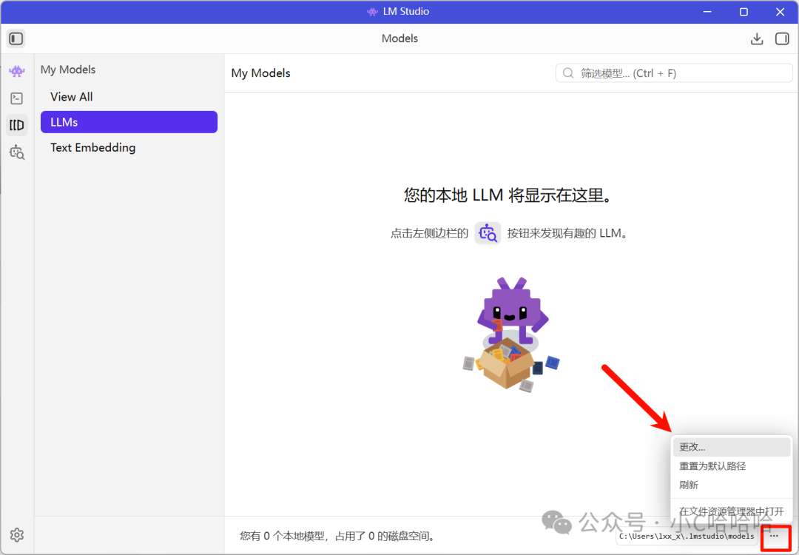Open the Discover robot search icon in sidebar

tap(17, 152)
